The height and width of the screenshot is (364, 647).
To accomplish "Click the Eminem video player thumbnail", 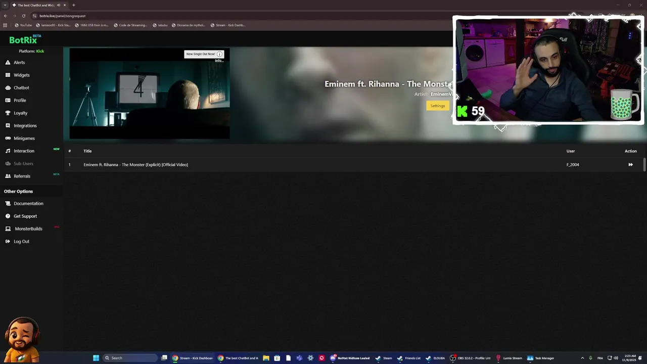I will 150,94.
